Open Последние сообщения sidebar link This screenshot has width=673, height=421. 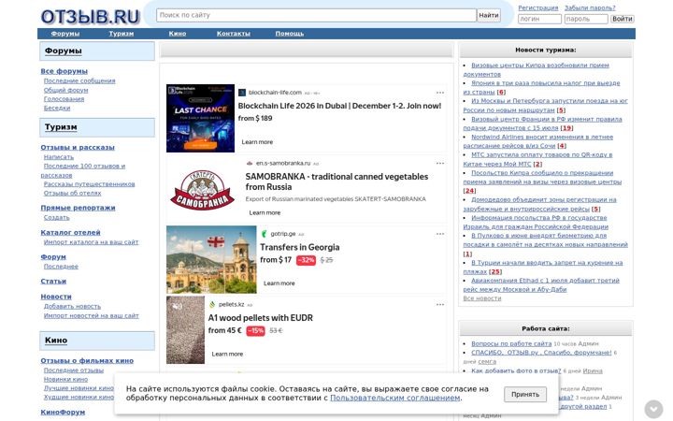tap(79, 80)
